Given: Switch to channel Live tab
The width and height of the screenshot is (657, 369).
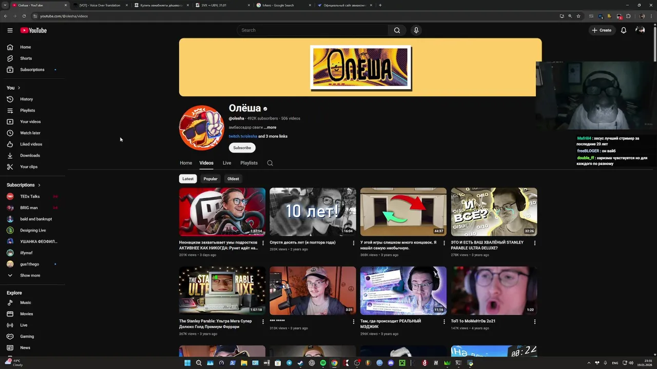Looking at the screenshot, I should [227, 163].
